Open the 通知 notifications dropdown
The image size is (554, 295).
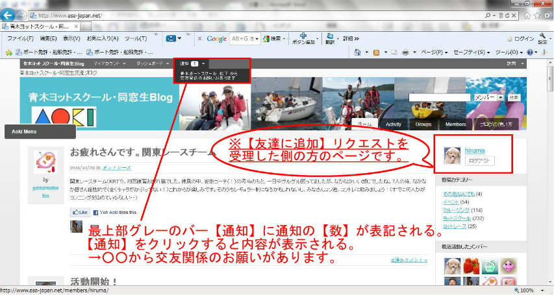pos(192,64)
